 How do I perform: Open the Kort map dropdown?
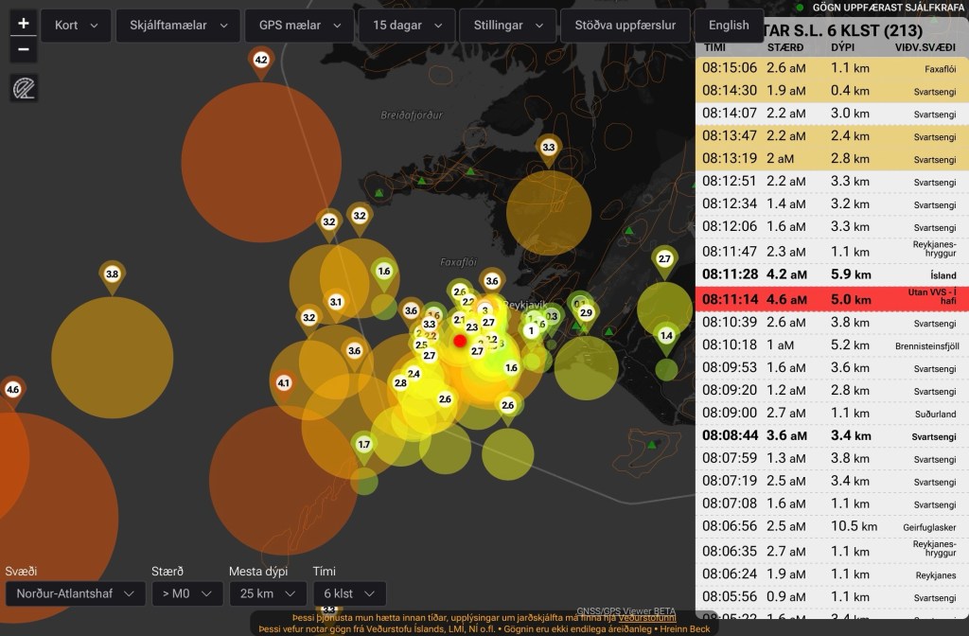76,26
